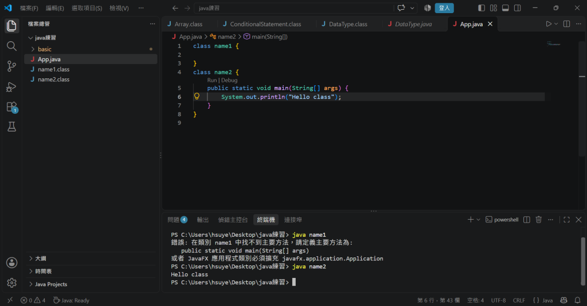This screenshot has height=306, width=587.
Task: Click the Run CodeLens above main
Action: click(212, 80)
